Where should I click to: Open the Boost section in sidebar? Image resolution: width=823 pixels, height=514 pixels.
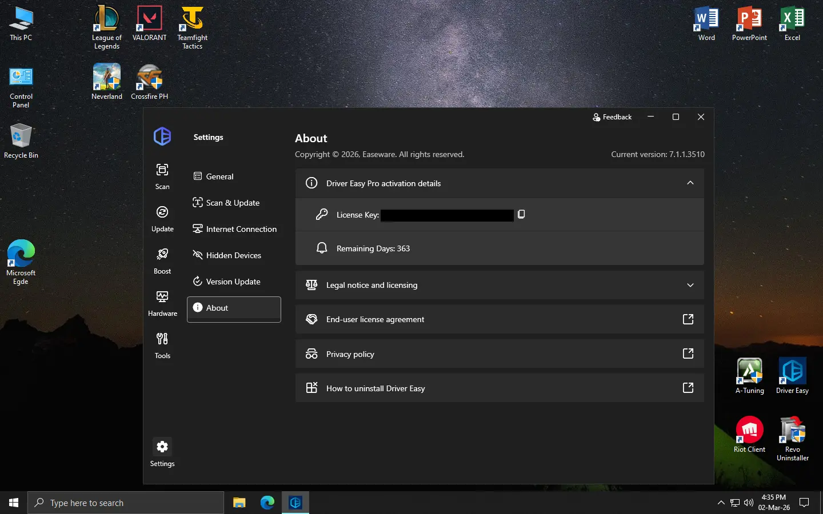click(x=162, y=261)
